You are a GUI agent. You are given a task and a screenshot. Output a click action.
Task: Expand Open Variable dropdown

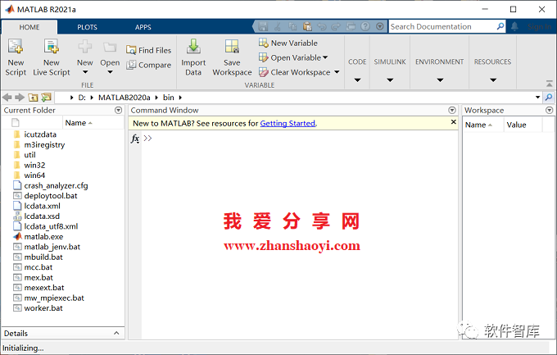(325, 57)
